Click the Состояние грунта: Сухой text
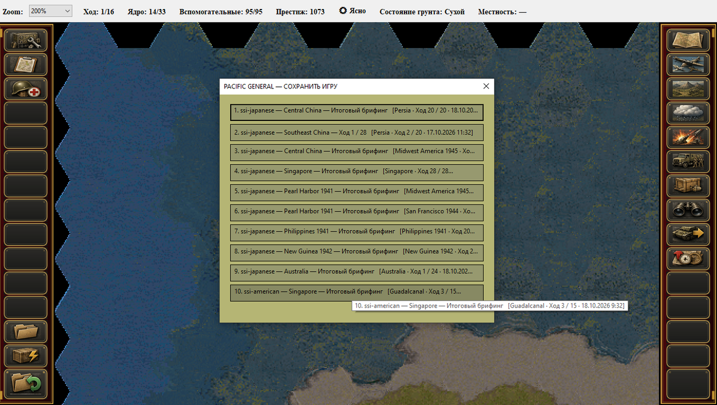The image size is (717, 405). (x=422, y=12)
